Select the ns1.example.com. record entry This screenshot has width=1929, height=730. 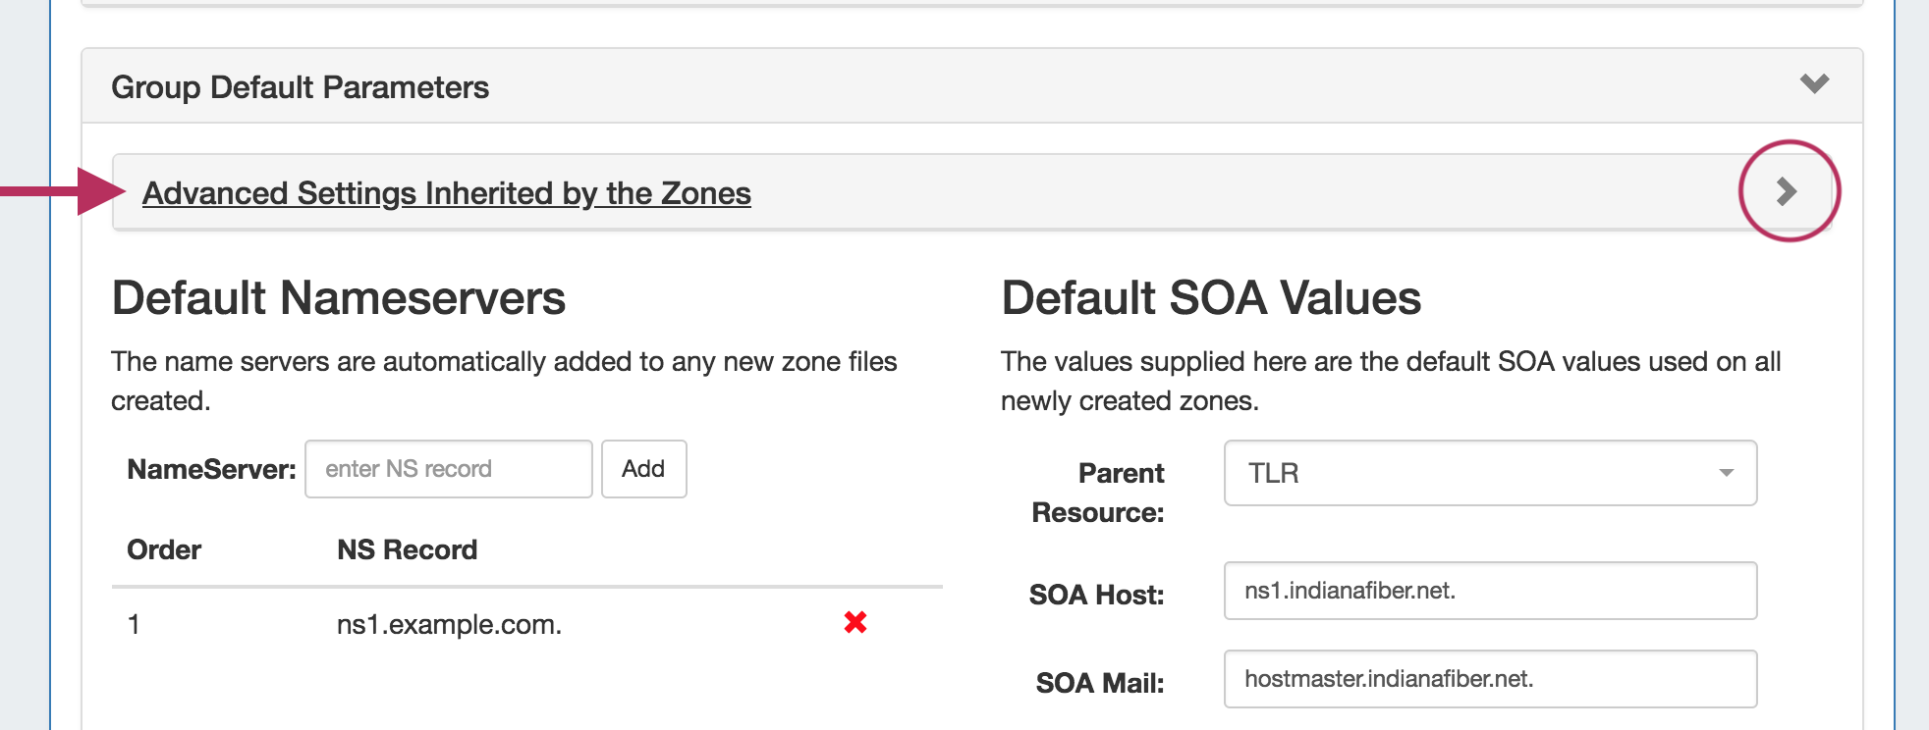(449, 624)
